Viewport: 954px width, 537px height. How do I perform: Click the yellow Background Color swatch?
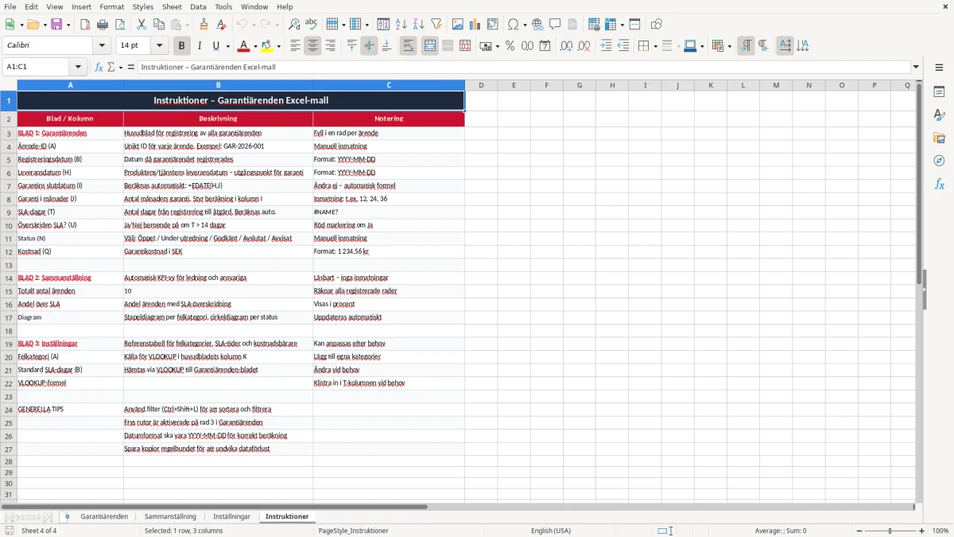click(x=267, y=46)
